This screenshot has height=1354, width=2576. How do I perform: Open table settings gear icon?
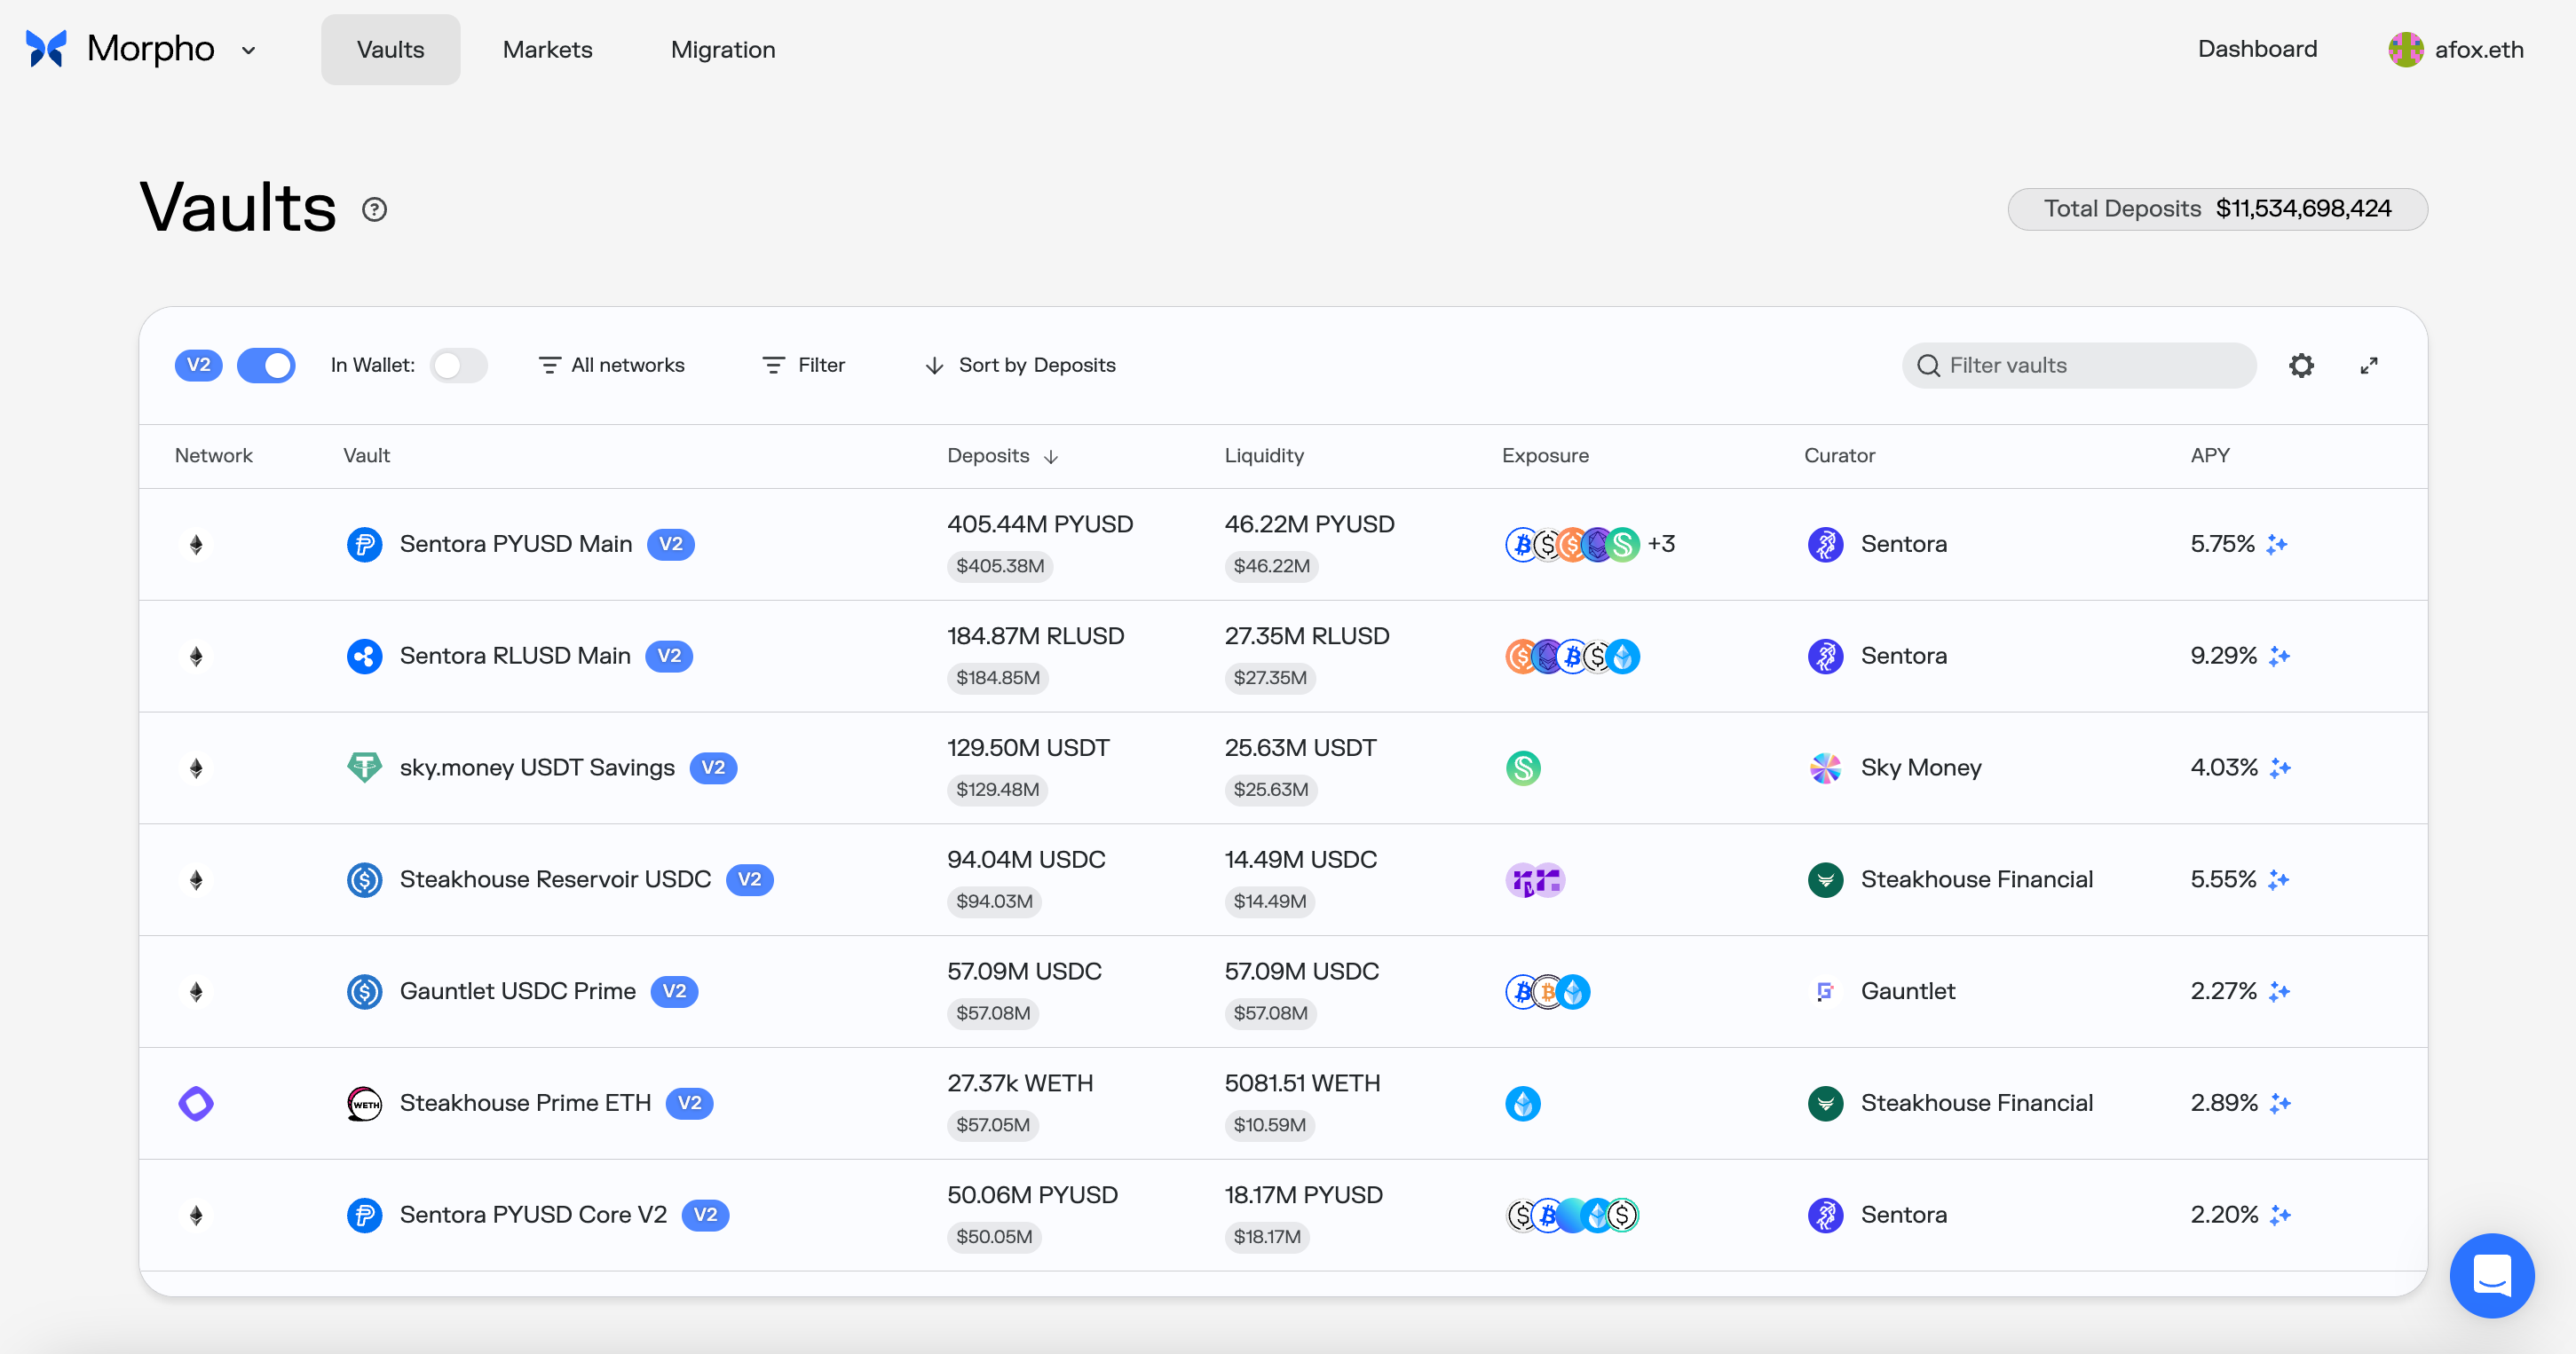[x=2301, y=366]
